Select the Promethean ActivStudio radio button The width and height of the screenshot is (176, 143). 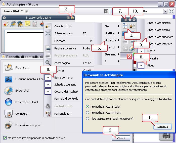pos(87,106)
